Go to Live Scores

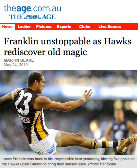(110, 27)
